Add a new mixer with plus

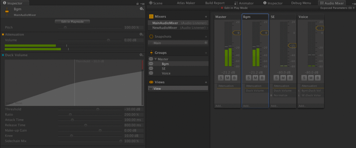[x=206, y=17]
